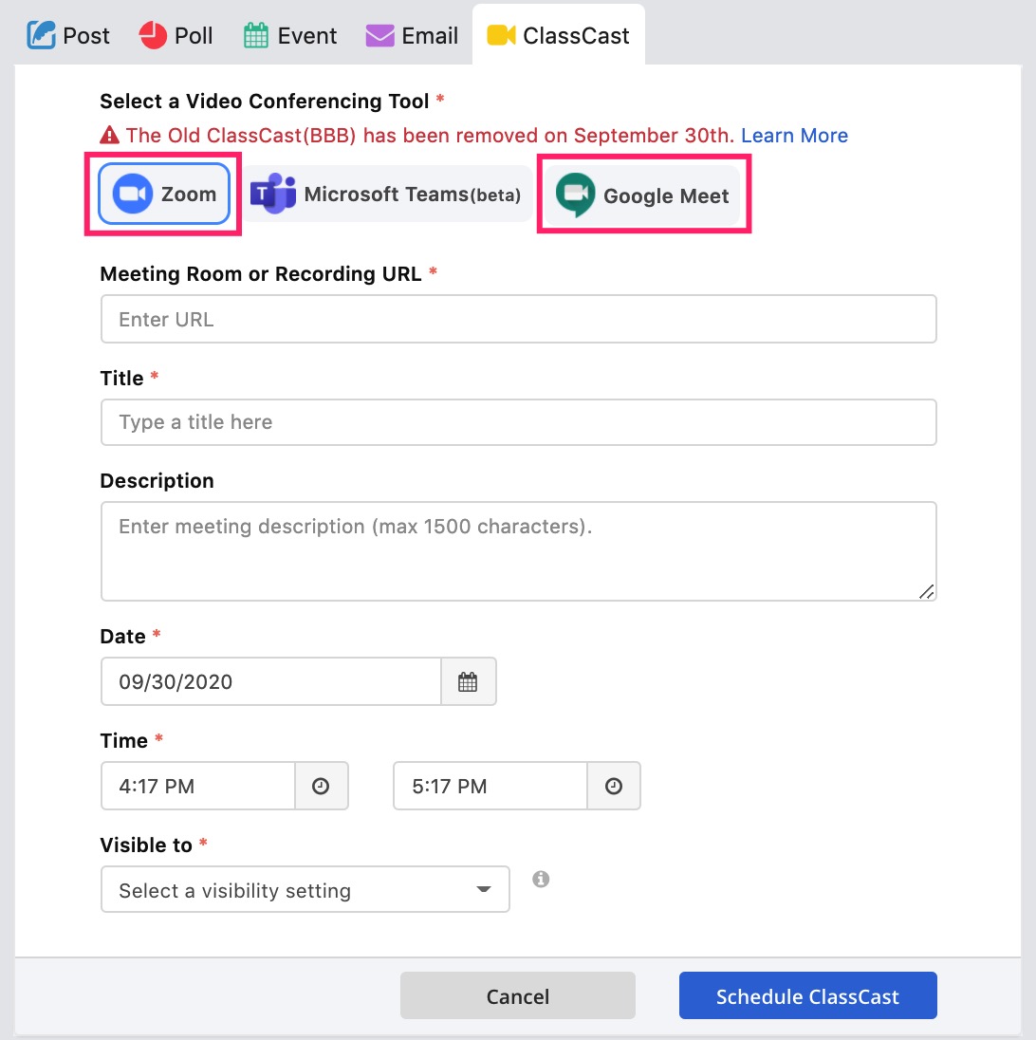Open the start time clock picker
The width and height of the screenshot is (1036, 1040).
click(321, 786)
